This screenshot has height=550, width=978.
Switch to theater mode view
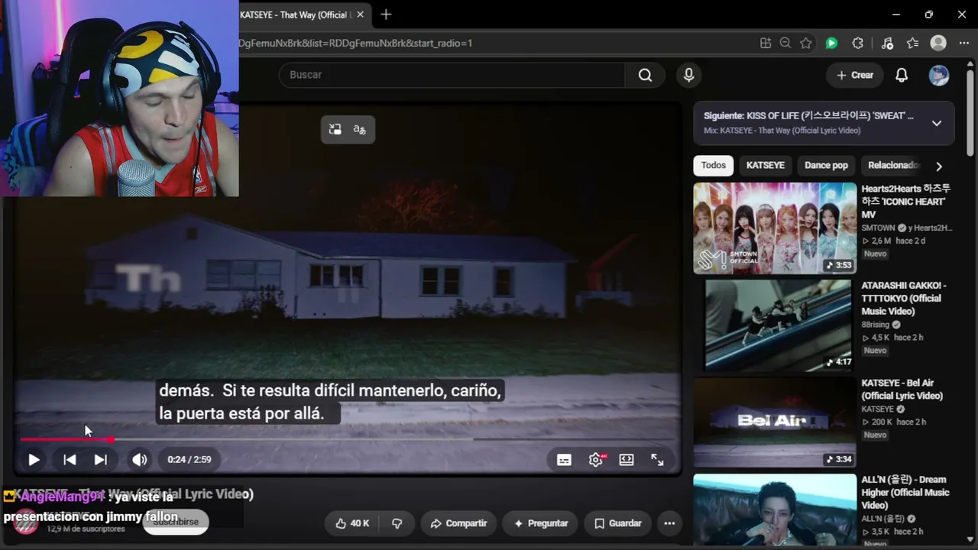point(627,460)
